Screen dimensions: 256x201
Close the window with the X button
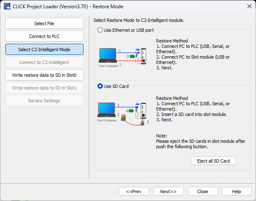coord(249,6)
